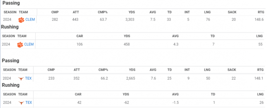Click the SEASON header in Clemson Passing table
Viewport: 267px width, 108px height.
pyautogui.click(x=10, y=12)
